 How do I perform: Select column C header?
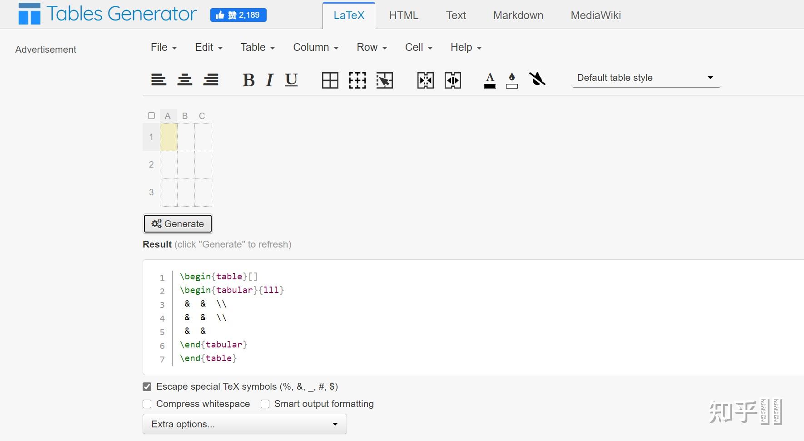[x=202, y=116]
